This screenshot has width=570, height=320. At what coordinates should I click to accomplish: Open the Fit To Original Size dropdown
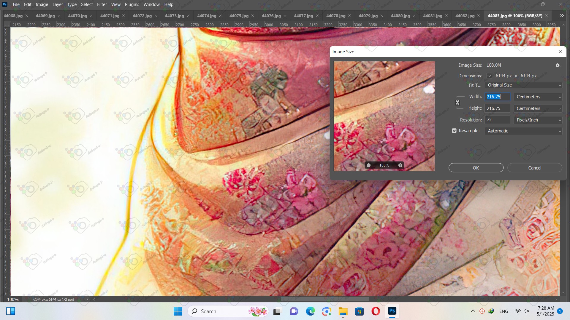[x=524, y=85]
